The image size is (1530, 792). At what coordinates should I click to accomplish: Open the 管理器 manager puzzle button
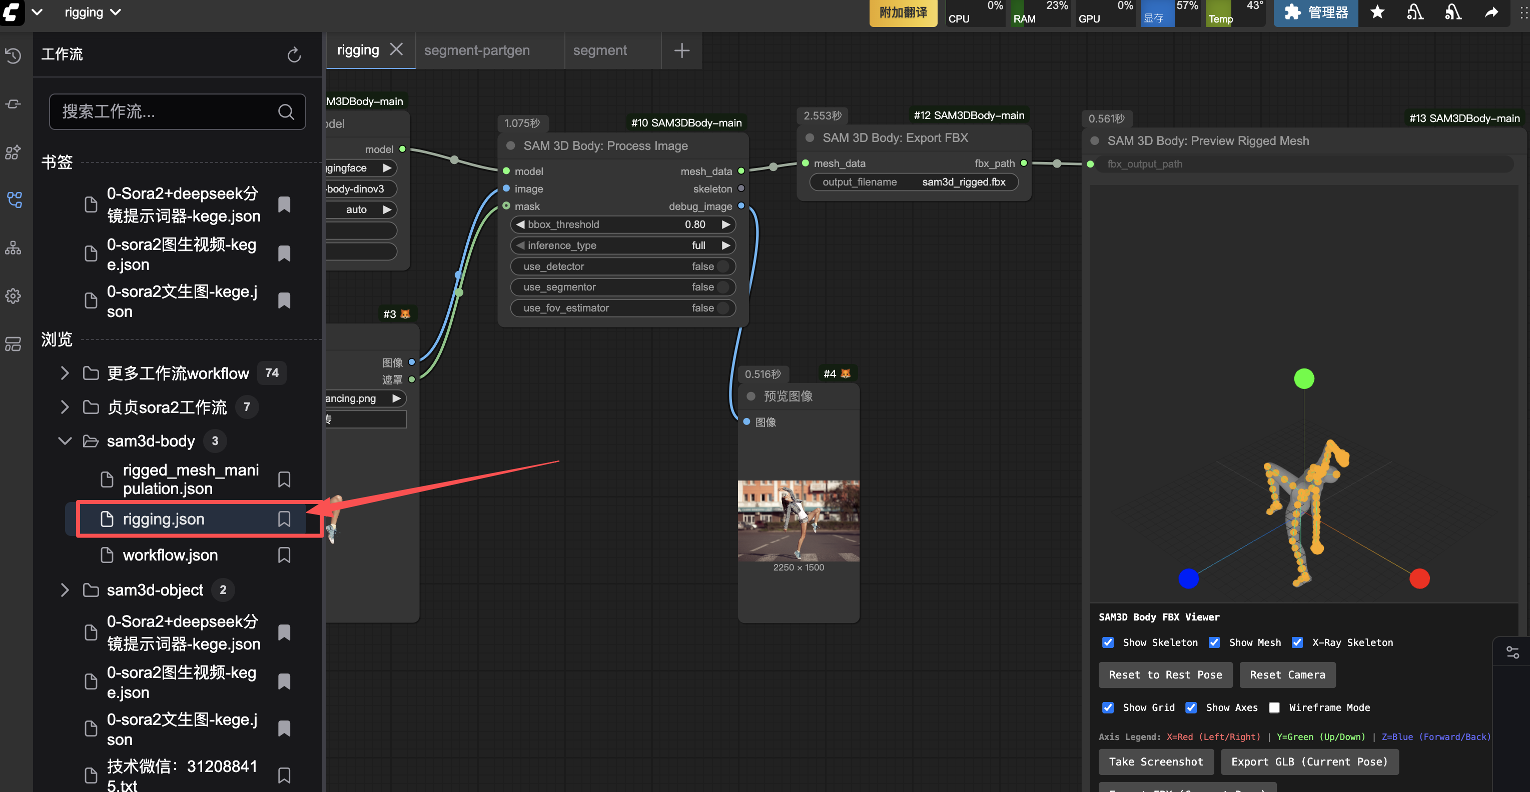coord(1315,12)
